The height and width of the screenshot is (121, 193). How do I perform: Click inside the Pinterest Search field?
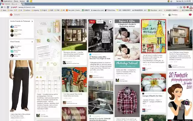[x=87, y=15]
